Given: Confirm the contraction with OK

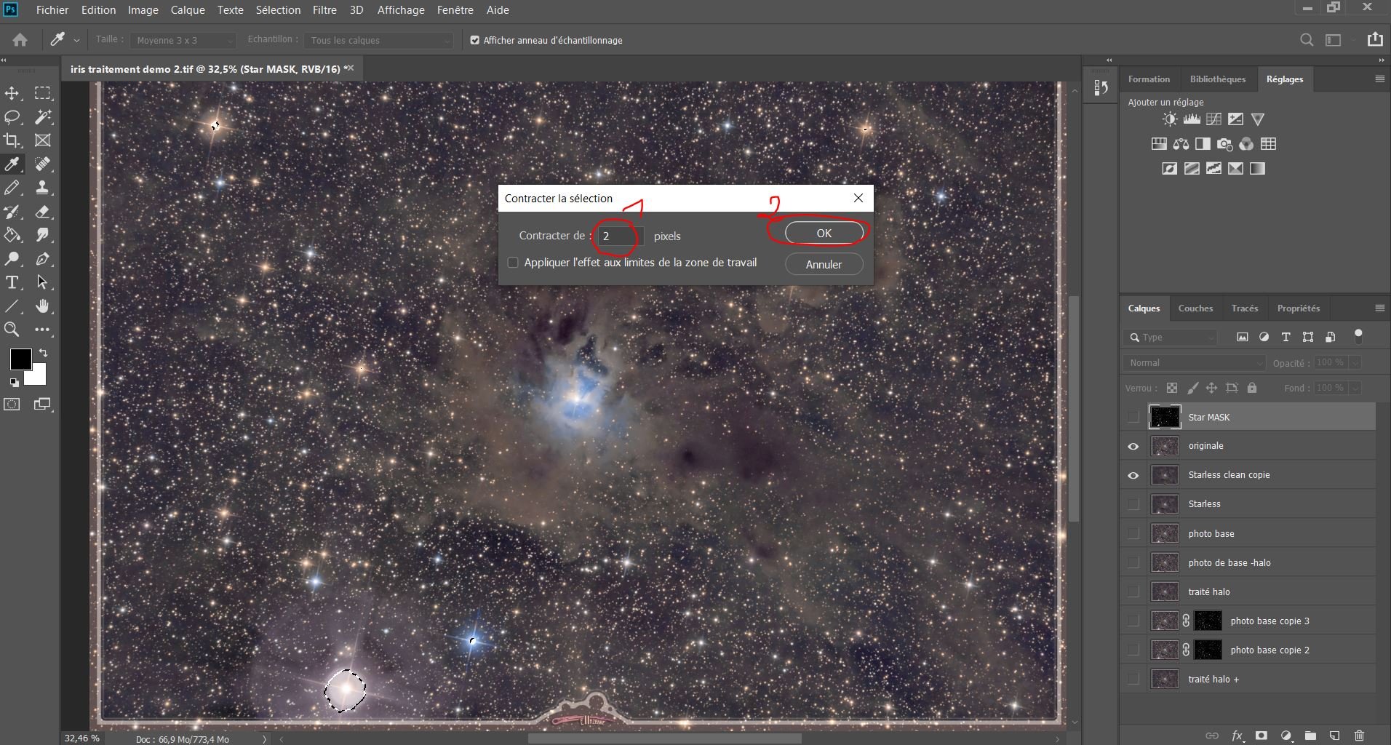Looking at the screenshot, I should coord(824,234).
